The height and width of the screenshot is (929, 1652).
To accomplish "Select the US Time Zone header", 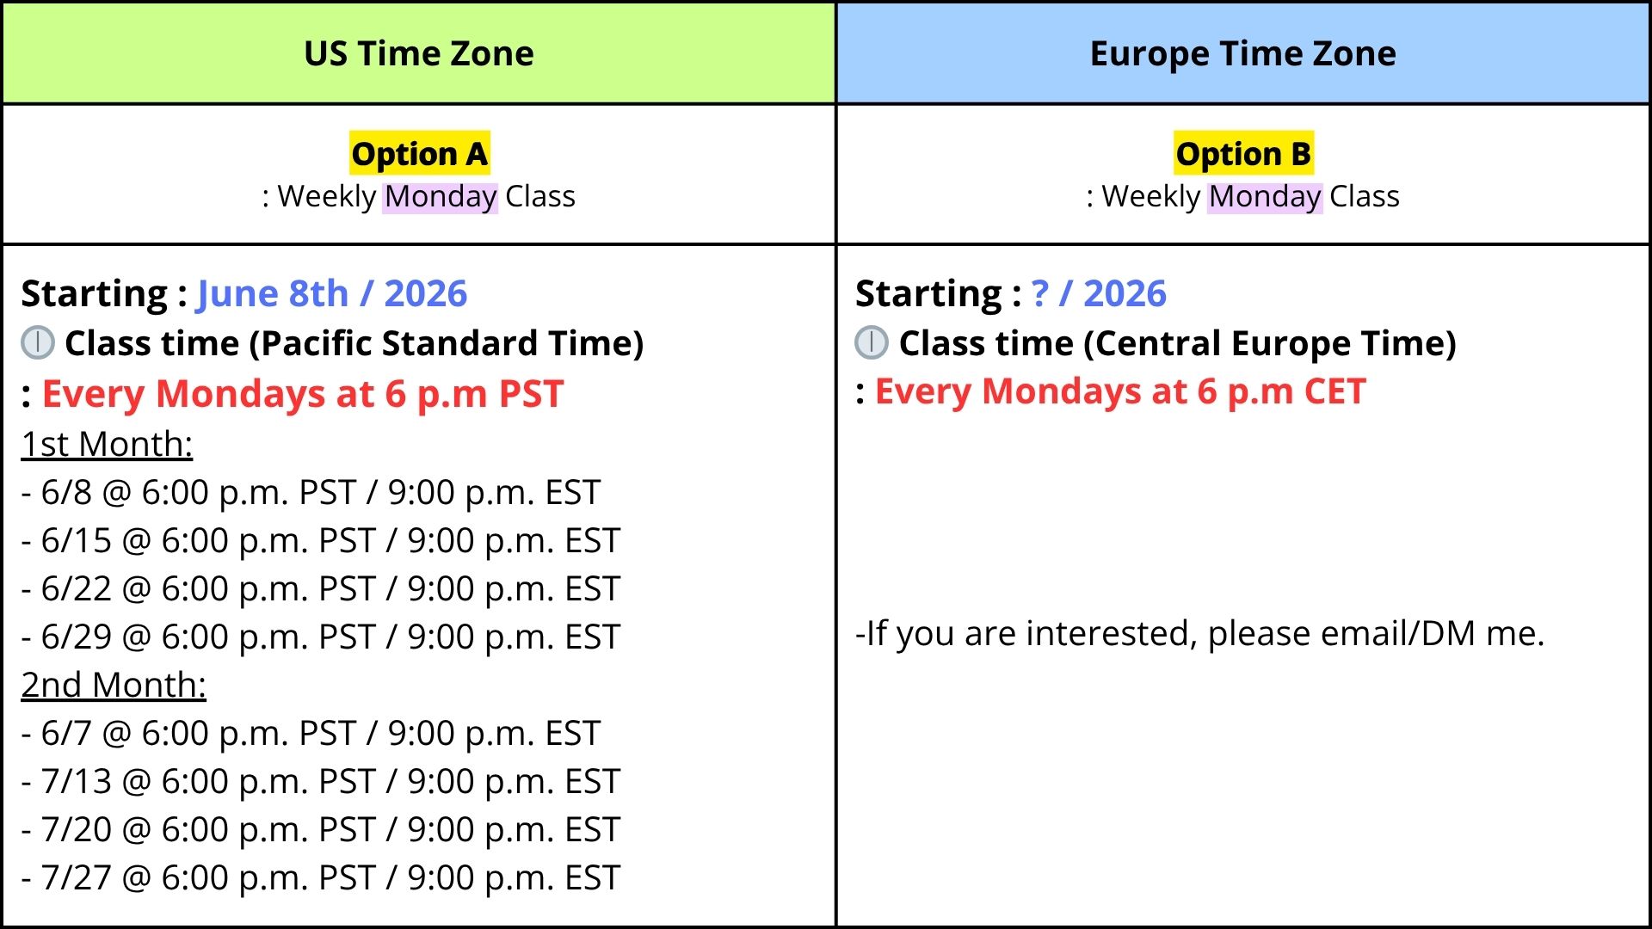I will [x=419, y=53].
